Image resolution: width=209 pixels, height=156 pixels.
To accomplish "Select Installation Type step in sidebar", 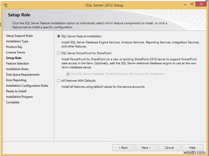I will 17,41.
